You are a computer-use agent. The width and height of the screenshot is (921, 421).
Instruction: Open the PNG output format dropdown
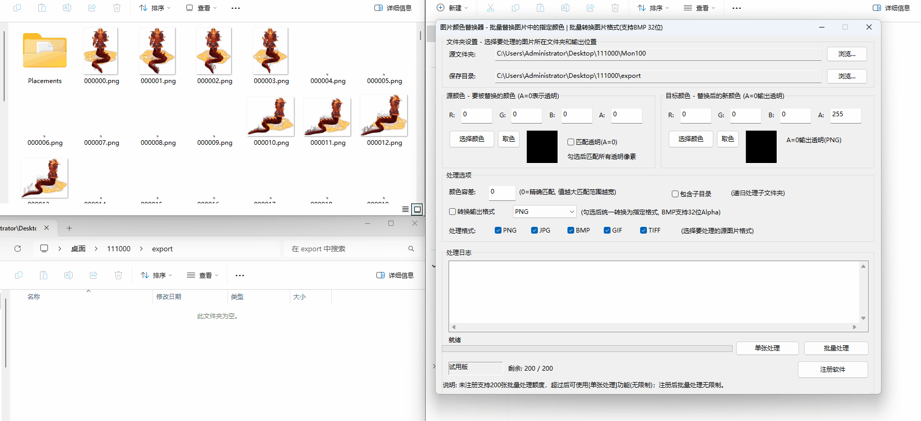click(x=545, y=212)
